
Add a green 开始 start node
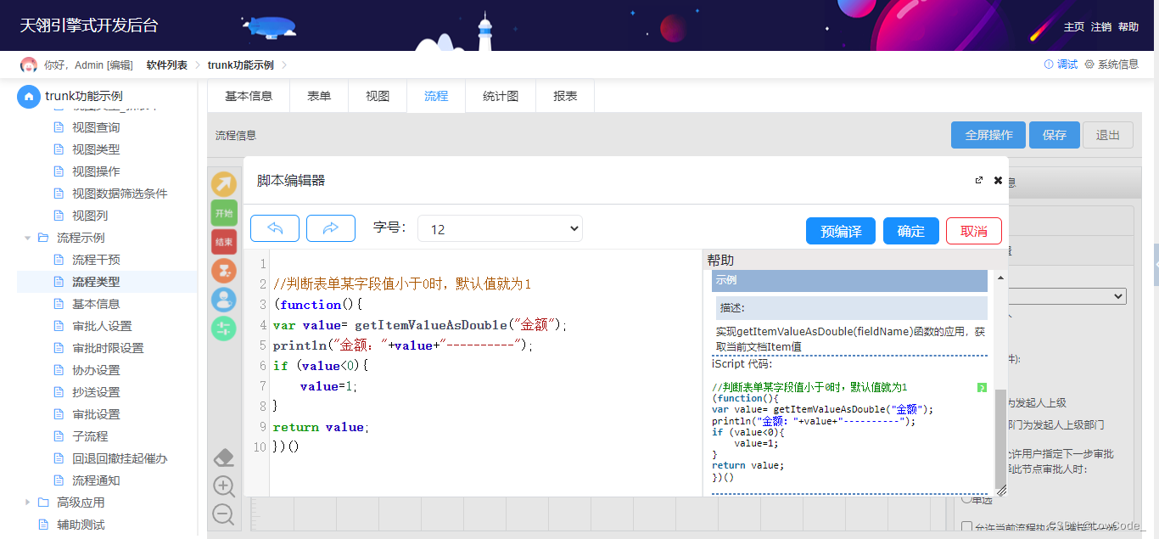(x=224, y=213)
